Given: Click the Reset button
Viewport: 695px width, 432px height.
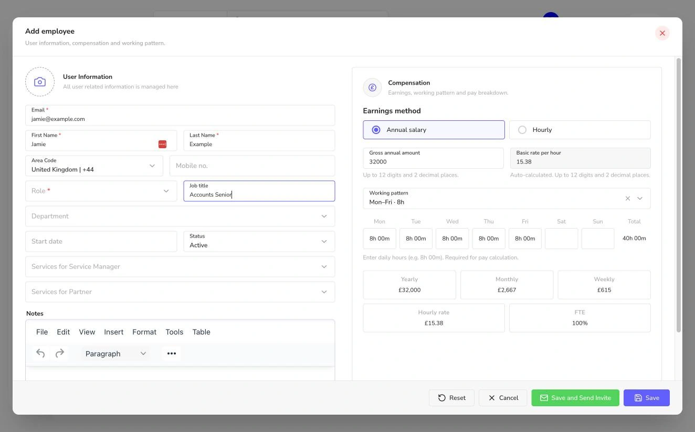Looking at the screenshot, I should (451, 398).
